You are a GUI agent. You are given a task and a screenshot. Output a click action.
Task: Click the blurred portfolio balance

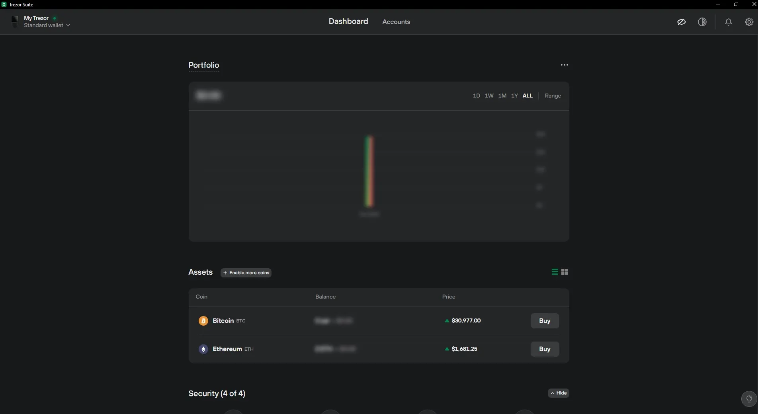[208, 96]
